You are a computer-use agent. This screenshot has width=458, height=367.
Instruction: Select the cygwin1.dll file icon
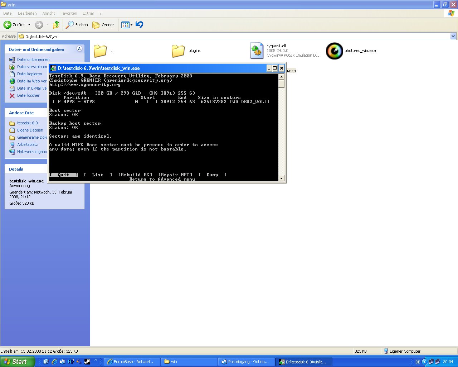[x=257, y=51]
